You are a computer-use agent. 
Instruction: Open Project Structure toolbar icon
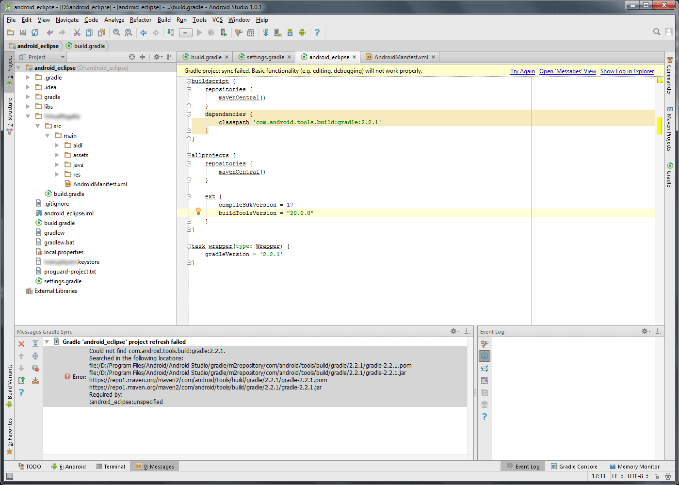coord(251,32)
